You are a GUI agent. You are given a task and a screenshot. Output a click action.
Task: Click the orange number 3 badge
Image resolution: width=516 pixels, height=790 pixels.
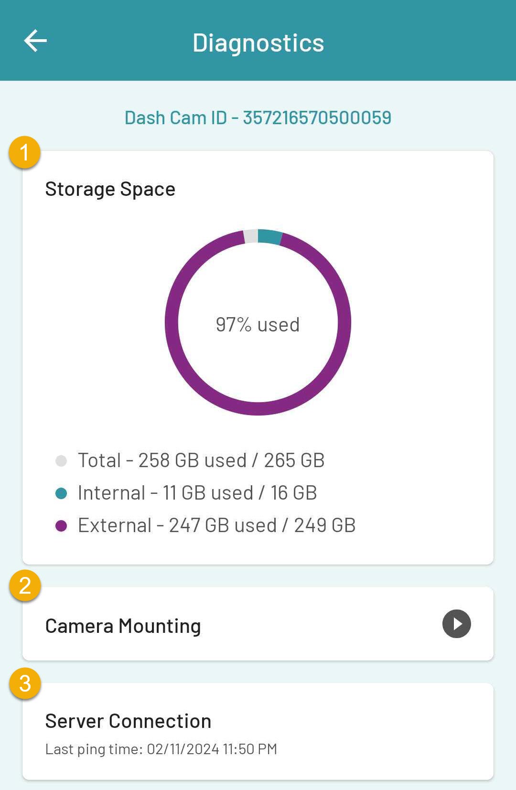[25, 683]
